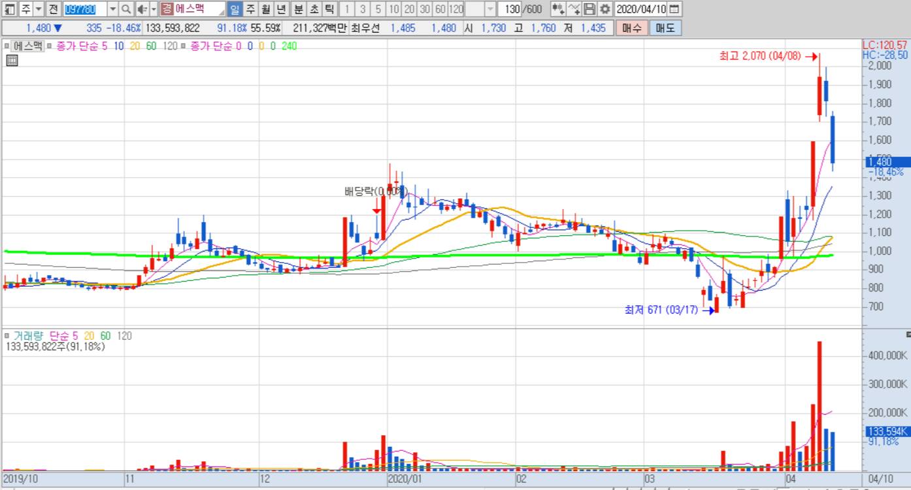Click the 최고 2,070 (04/08) label
This screenshot has width=911, height=490.
760,56
